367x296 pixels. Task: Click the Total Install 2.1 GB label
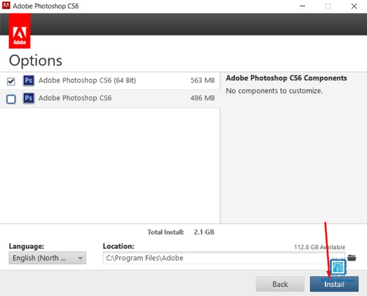pyautogui.click(x=180, y=232)
